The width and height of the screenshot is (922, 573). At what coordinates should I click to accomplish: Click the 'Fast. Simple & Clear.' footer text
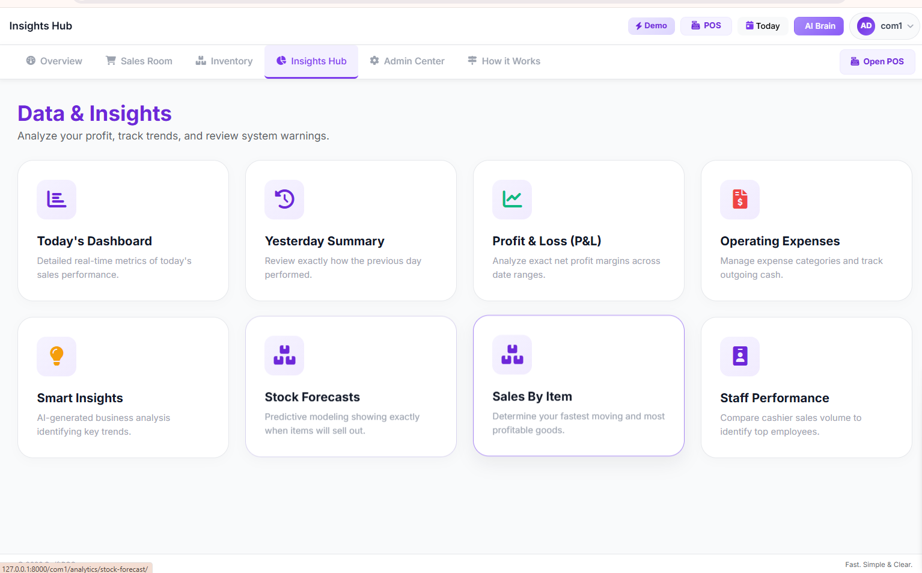tap(879, 565)
